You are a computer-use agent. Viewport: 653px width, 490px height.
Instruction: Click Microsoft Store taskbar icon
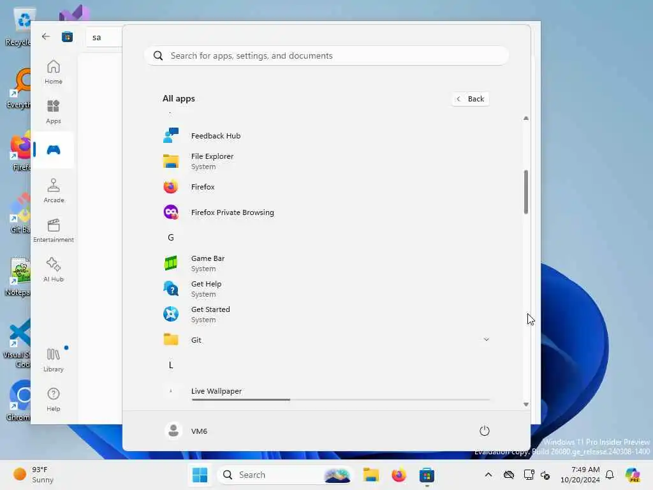427,475
